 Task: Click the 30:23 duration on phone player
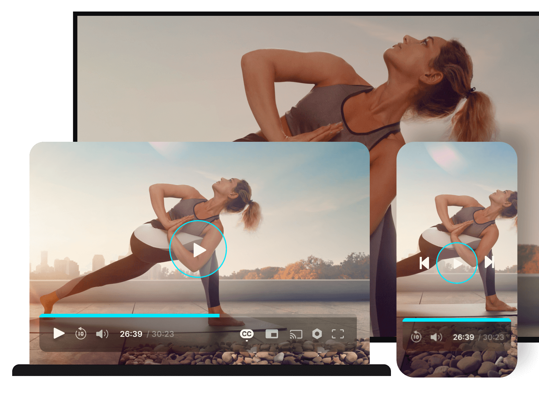pos(493,337)
